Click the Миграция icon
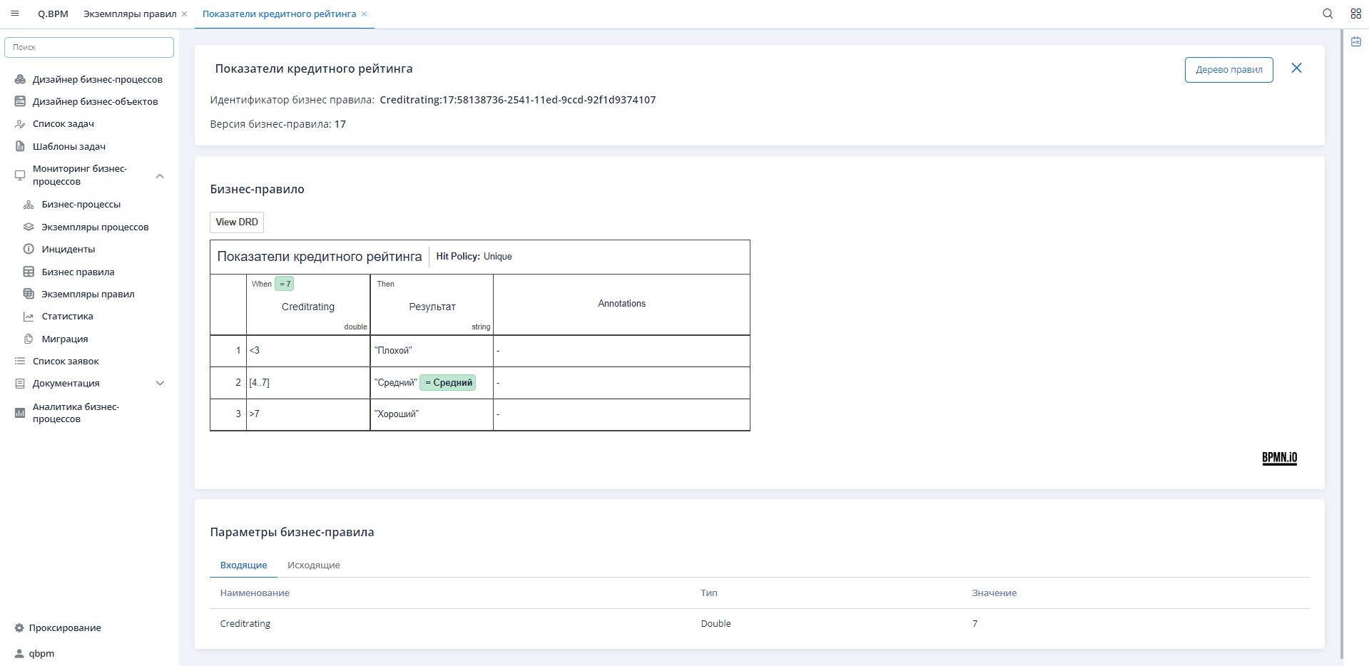Screen dimensions: 1369x666 (x=29, y=339)
